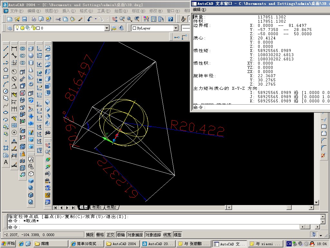
Task: Select the Hatch tool in draw toolbar
Action: click(6, 148)
